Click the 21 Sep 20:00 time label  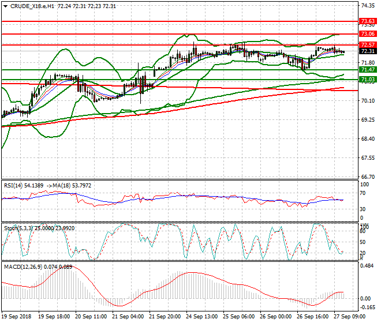click(165, 317)
